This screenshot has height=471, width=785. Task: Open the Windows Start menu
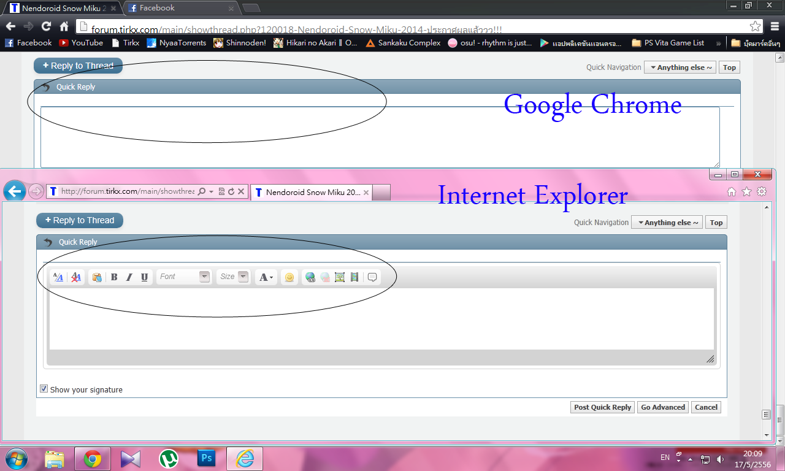point(17,458)
